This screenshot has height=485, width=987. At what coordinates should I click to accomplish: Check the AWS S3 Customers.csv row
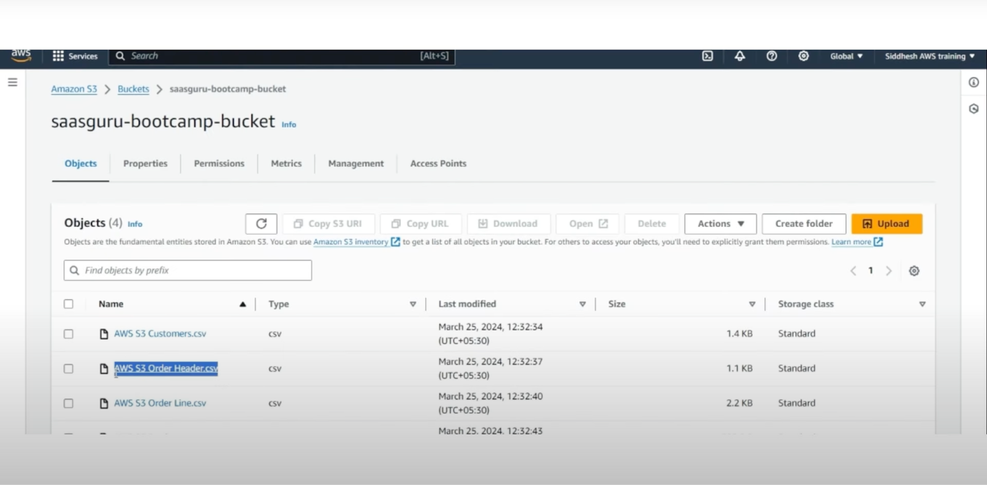tap(68, 334)
